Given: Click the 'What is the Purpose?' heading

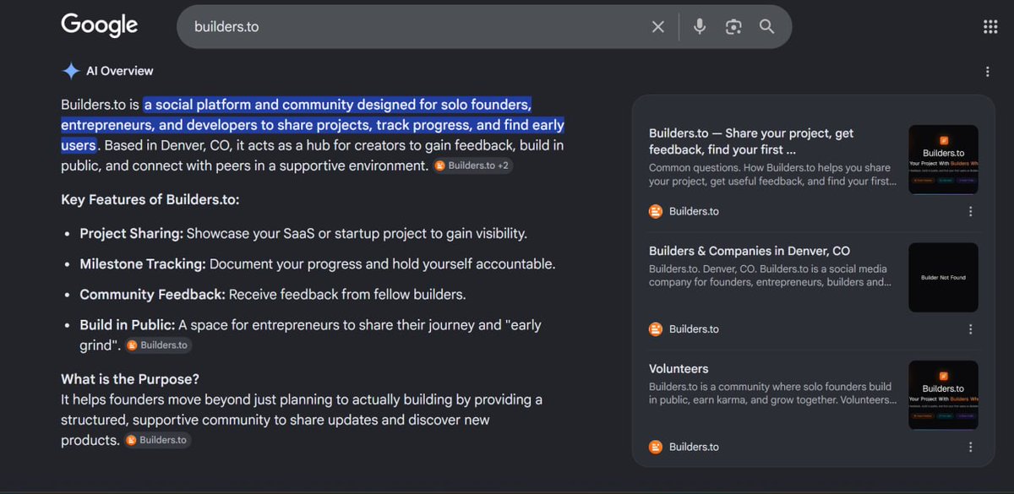Looking at the screenshot, I should (130, 379).
